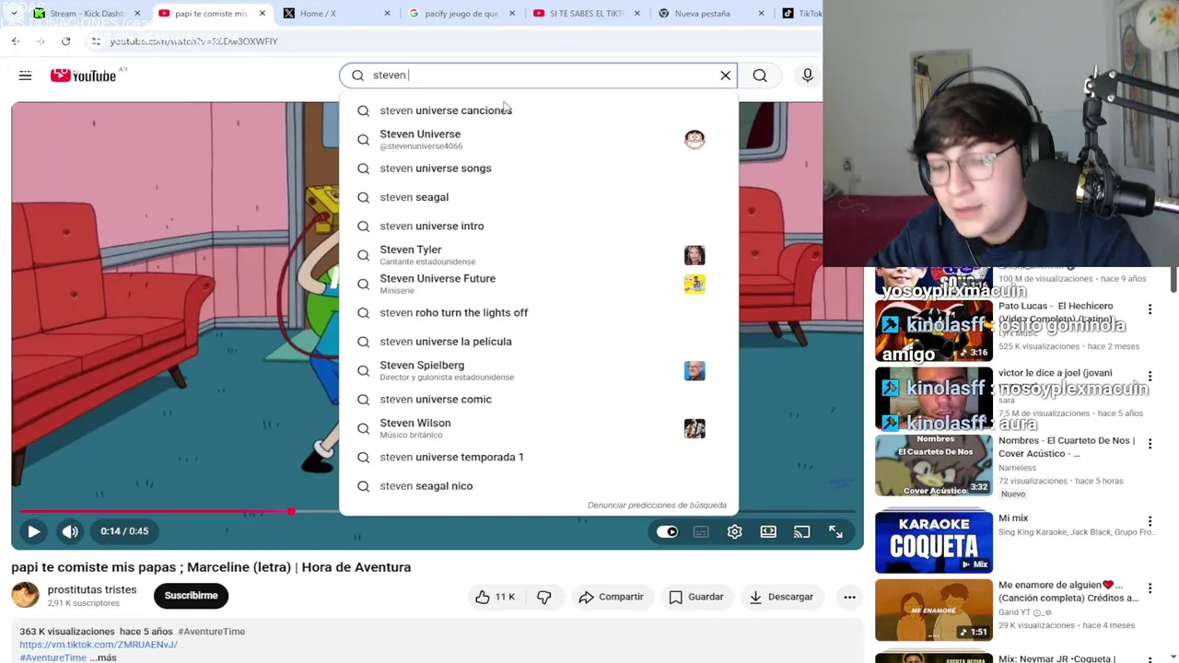Choose steven universe comic suggestion
The height and width of the screenshot is (663, 1179).
539,400
